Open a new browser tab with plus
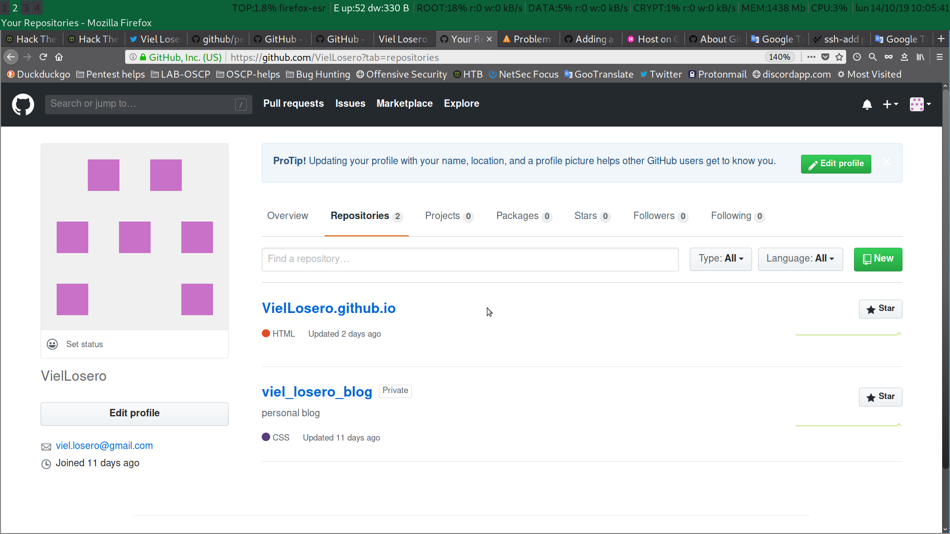 point(941,39)
